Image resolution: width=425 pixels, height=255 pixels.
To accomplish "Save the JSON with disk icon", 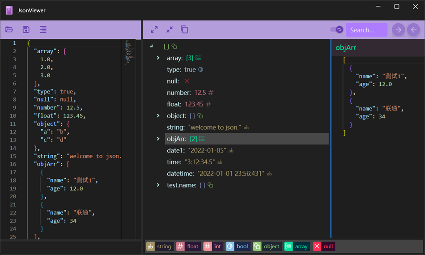I will (x=26, y=30).
